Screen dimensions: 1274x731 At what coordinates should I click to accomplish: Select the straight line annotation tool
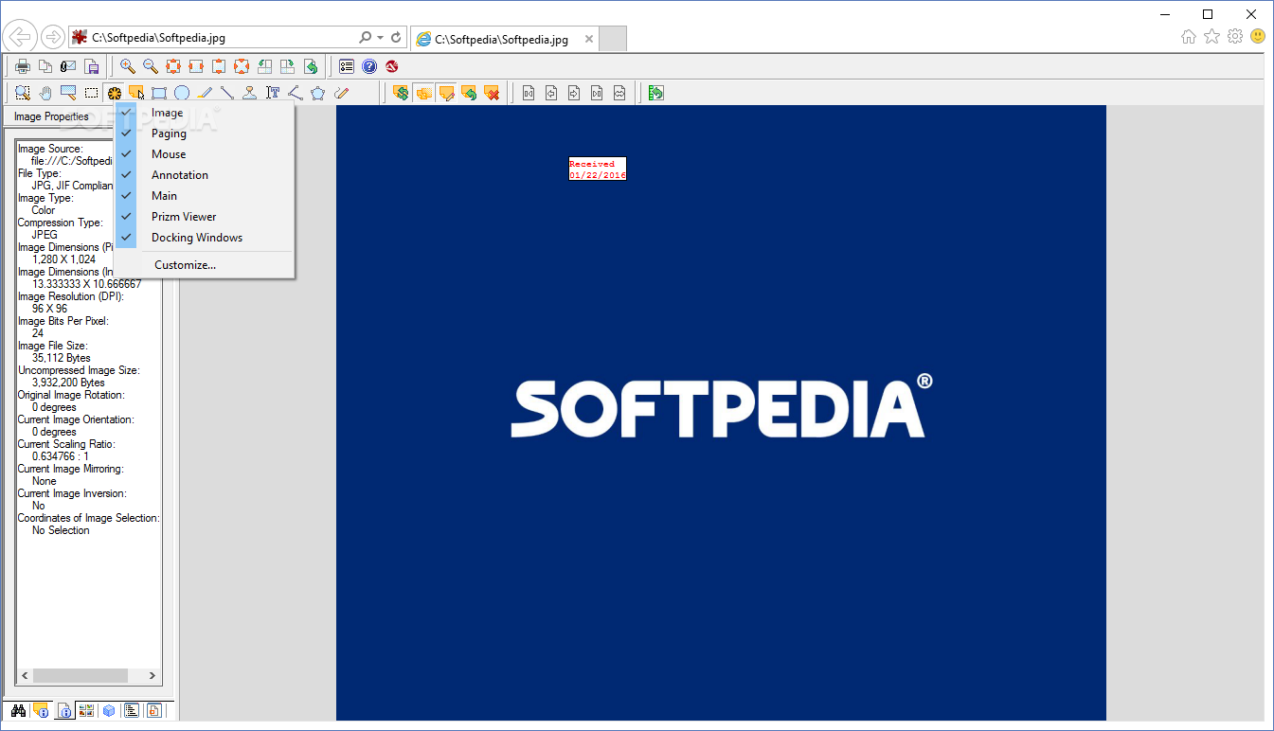pyautogui.click(x=227, y=93)
